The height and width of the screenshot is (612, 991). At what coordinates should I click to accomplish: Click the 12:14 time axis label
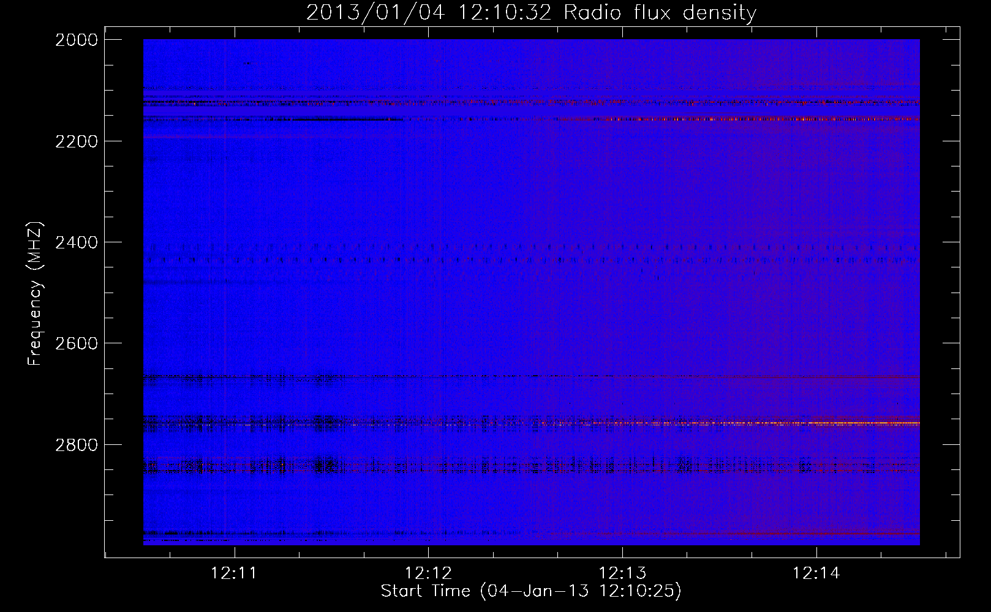coord(816,573)
